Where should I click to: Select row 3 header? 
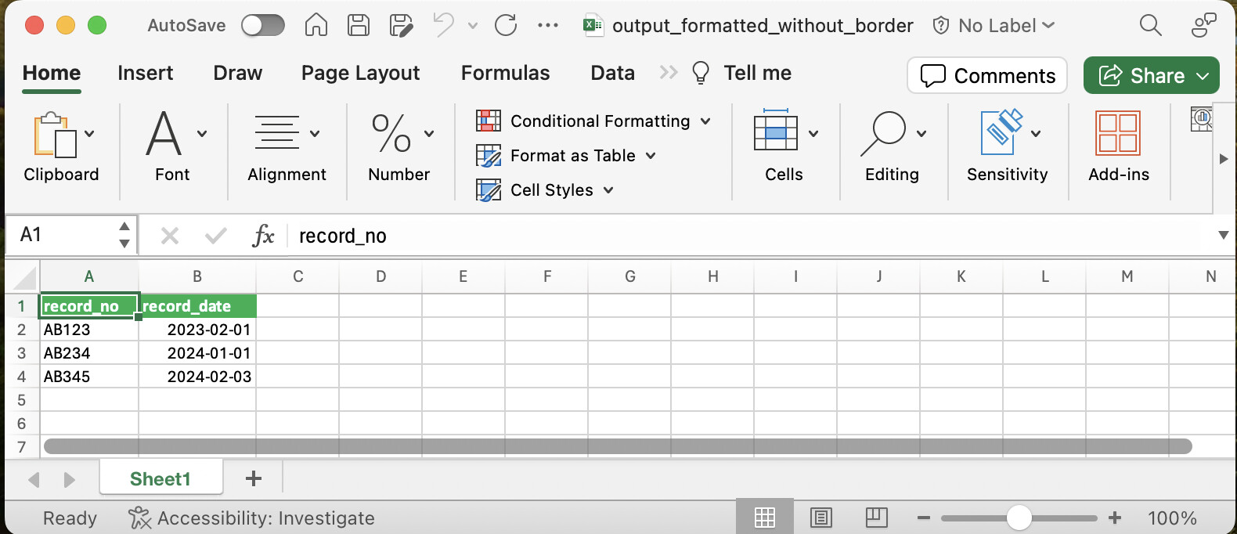tap(21, 353)
